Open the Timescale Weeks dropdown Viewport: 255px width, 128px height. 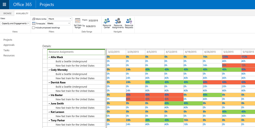point(58,23)
